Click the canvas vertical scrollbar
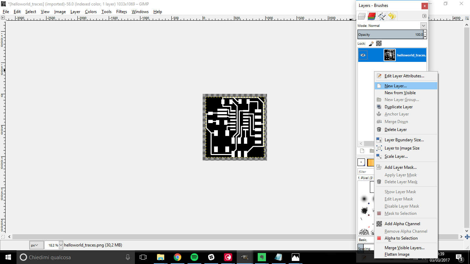Viewport: 470px width, 264px height. click(467, 127)
